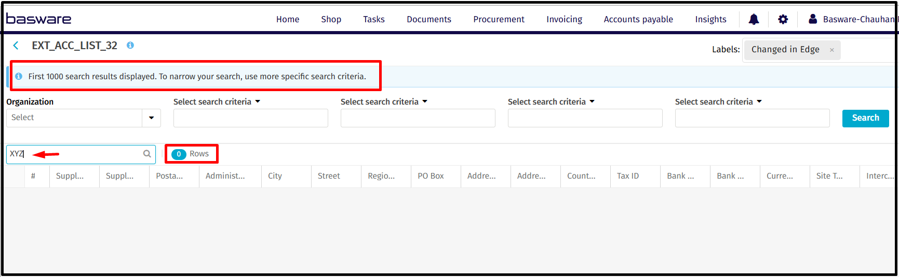Go to Accounts payable
Viewport: 899px width, 277px height.
coord(638,20)
